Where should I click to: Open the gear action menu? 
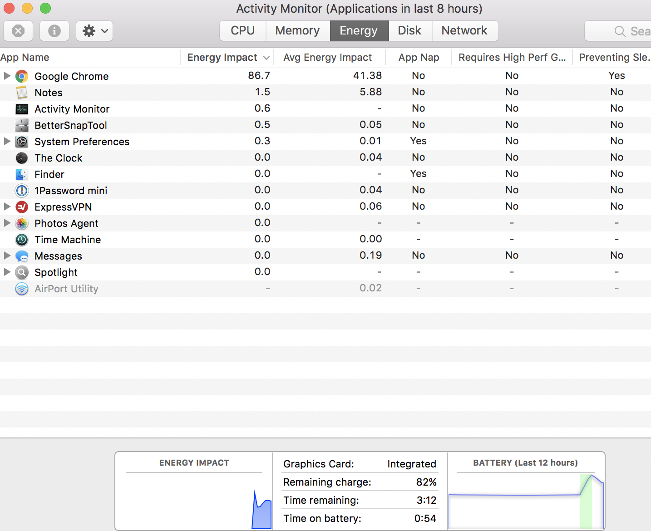click(94, 31)
